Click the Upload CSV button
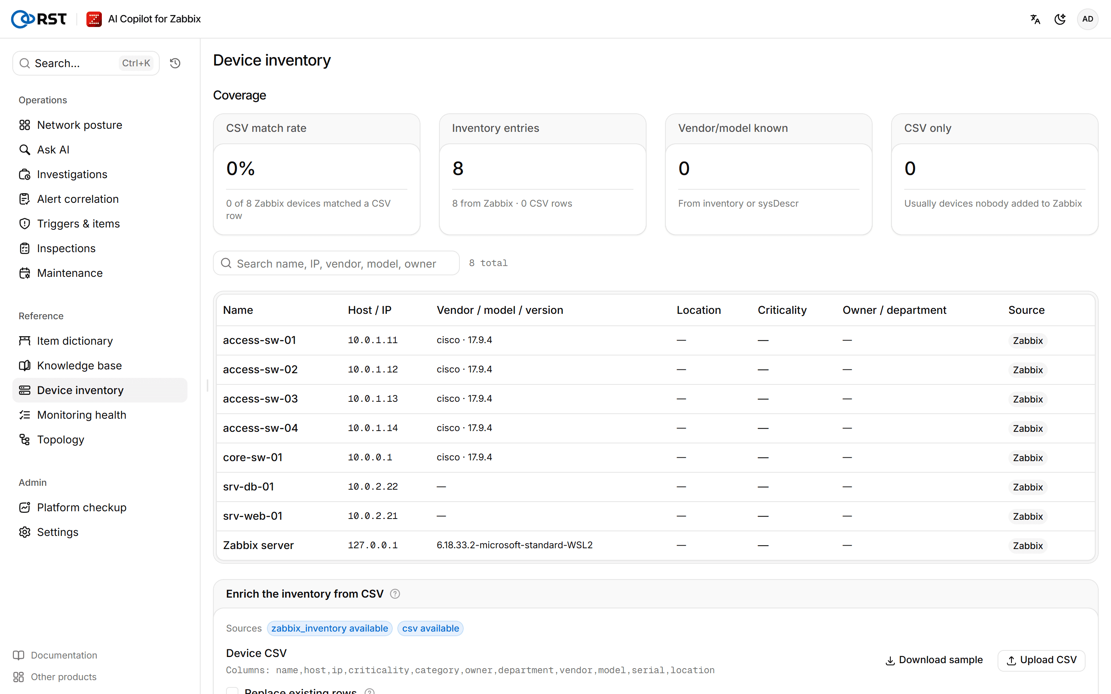 (x=1041, y=660)
